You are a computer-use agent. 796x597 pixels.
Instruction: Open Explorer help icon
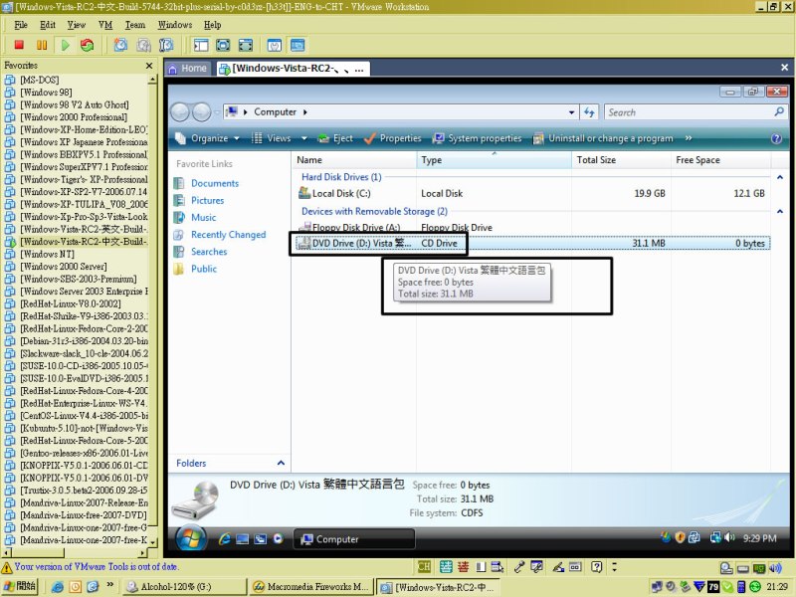click(x=776, y=138)
